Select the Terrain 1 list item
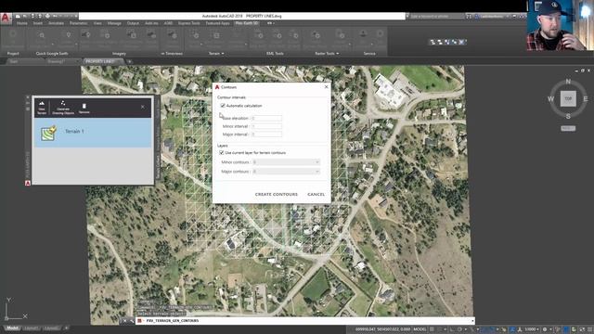 click(93, 132)
